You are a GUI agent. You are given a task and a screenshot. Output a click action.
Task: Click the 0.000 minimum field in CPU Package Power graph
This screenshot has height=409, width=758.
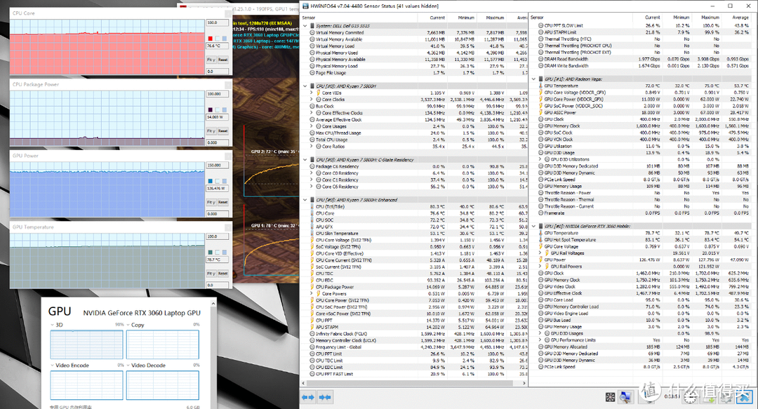[x=218, y=142]
